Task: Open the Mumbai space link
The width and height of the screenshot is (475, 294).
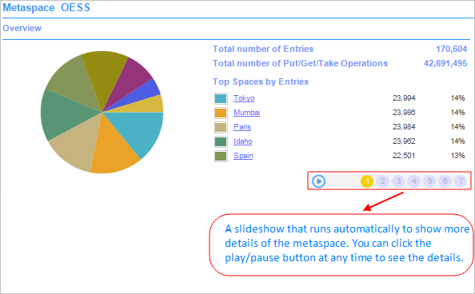Action: pyautogui.click(x=246, y=113)
